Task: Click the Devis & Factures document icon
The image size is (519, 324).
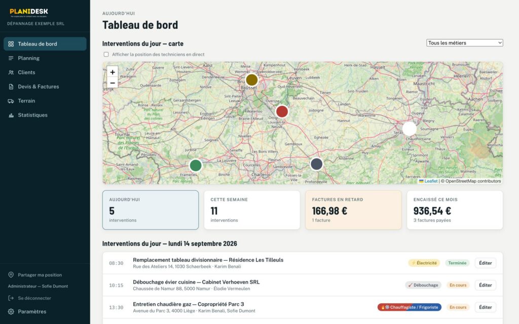Action: (x=11, y=87)
